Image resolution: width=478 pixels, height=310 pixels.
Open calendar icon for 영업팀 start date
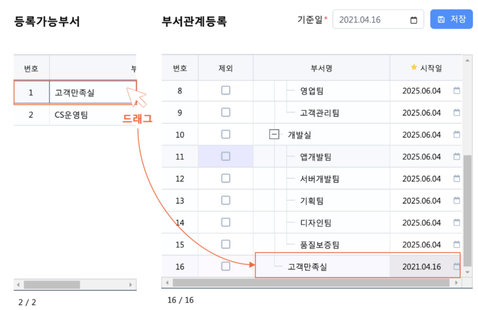[457, 90]
